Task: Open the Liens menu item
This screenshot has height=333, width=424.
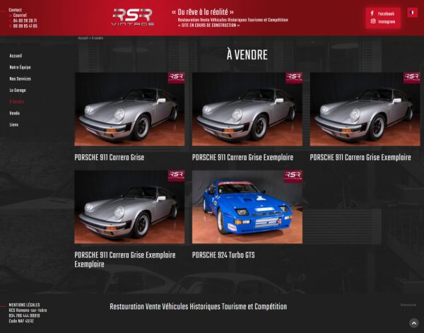Action: (x=14, y=124)
